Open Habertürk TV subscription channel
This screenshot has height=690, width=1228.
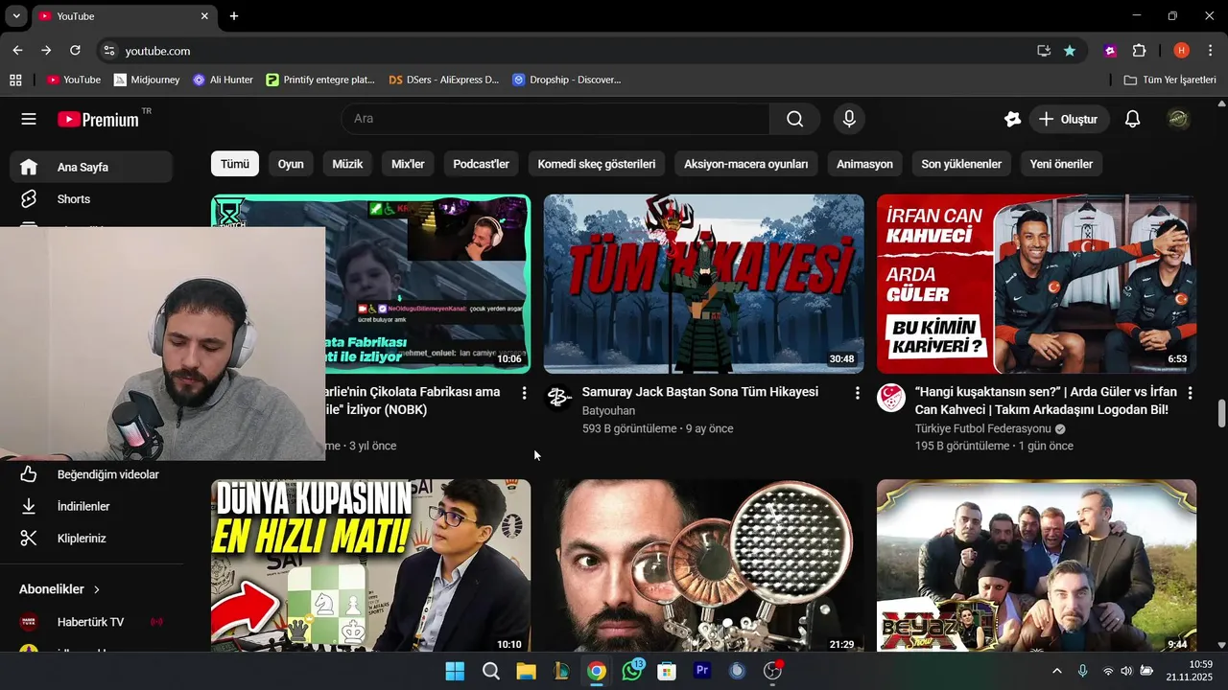tap(92, 622)
